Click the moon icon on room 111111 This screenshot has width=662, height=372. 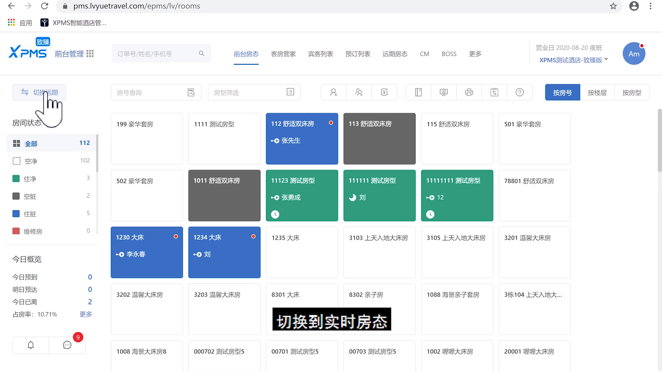click(x=352, y=197)
